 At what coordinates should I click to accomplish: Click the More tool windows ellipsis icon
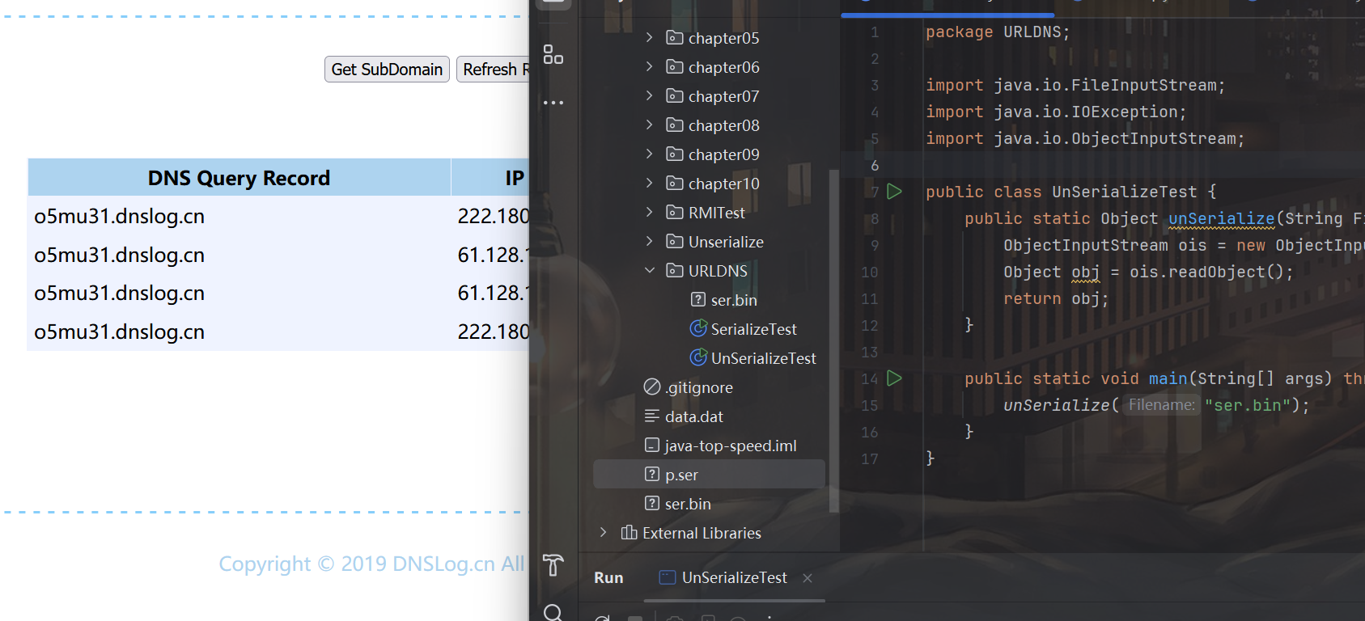coord(553,103)
